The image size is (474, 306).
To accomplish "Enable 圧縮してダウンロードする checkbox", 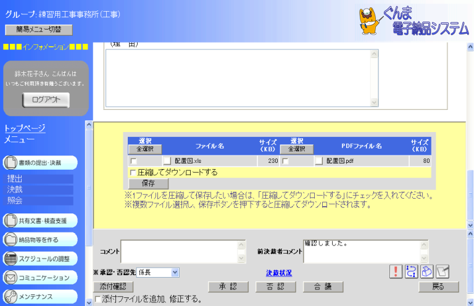I will click(133, 173).
